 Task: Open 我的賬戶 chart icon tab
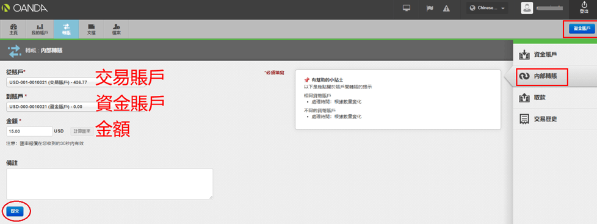click(x=40, y=29)
